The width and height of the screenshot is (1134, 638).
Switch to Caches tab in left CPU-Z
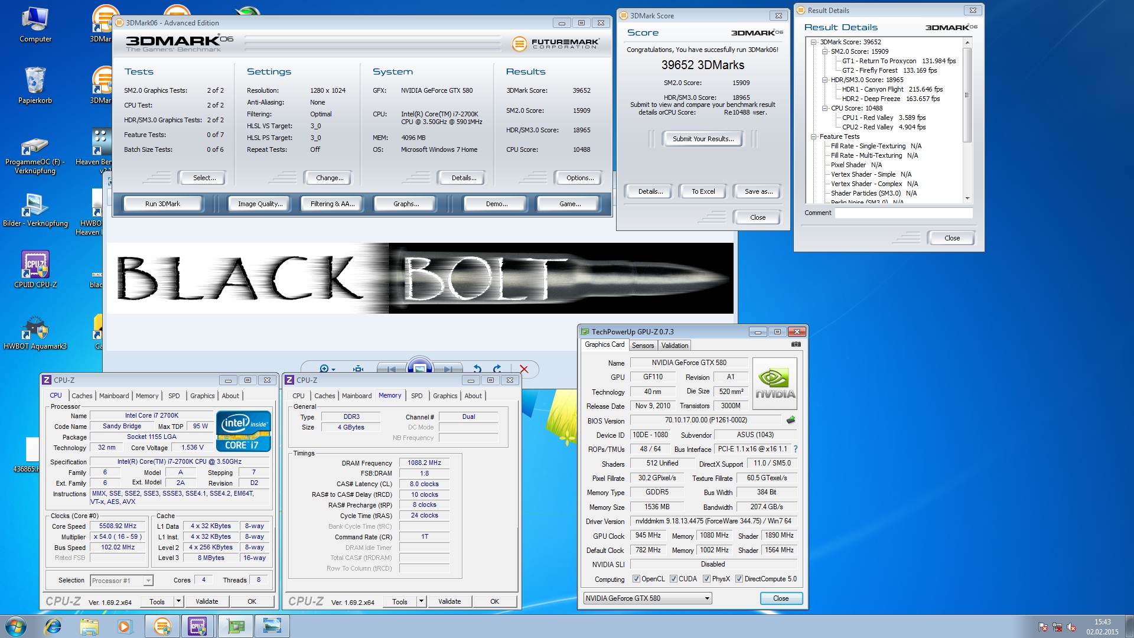82,396
